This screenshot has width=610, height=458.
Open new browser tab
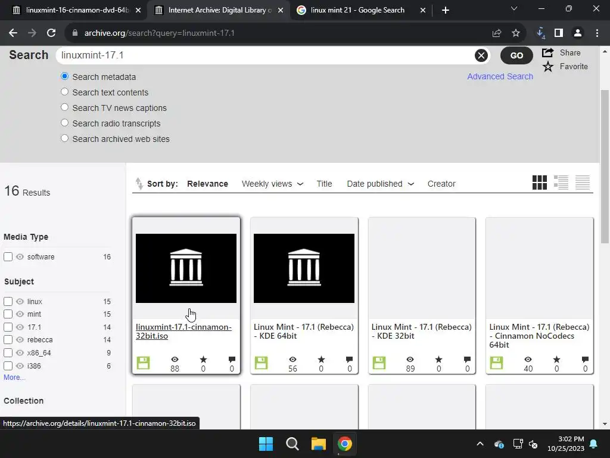coord(446,10)
